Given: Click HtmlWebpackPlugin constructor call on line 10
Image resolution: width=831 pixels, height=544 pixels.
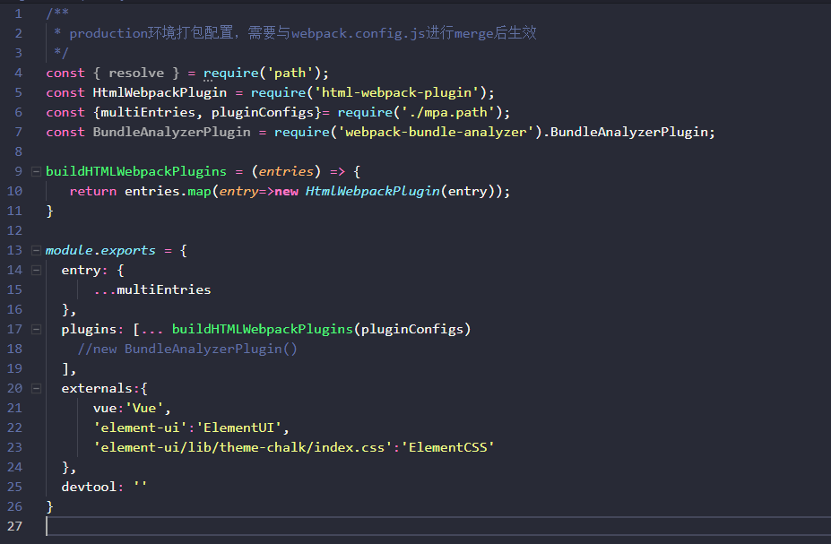Looking at the screenshot, I should 373,191.
